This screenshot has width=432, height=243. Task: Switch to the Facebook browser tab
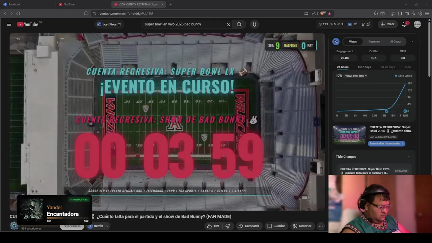(x=28, y=4)
